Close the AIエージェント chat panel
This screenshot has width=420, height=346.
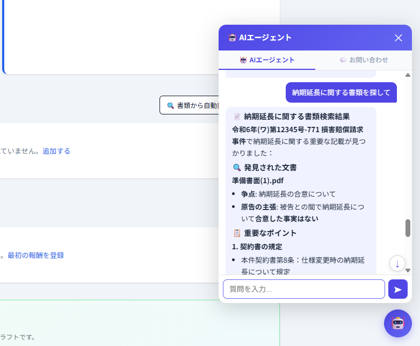[x=399, y=38]
